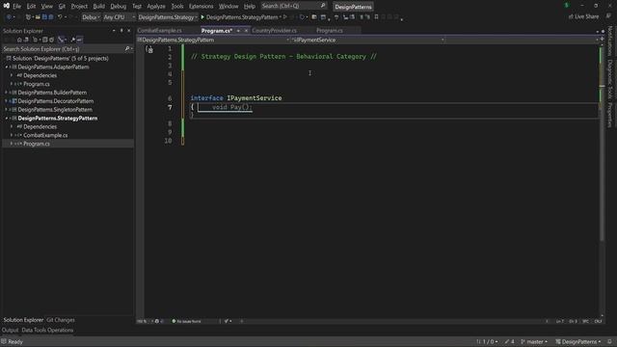Click the Start Without Debugging outline play icon

tap(285, 17)
